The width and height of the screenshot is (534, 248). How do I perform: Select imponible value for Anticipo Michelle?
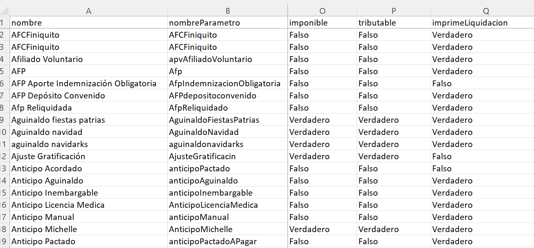point(322,229)
